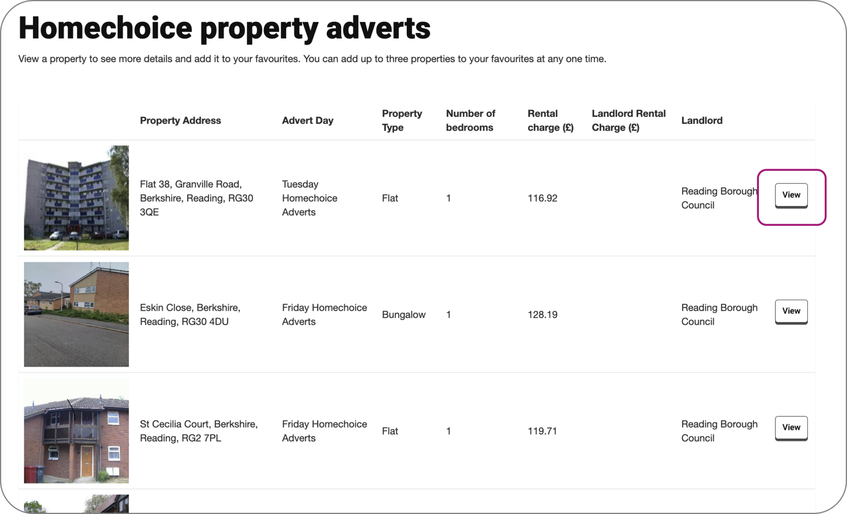Open the Eskin Close property View button
Screen dimensions: 847x514
click(x=791, y=311)
